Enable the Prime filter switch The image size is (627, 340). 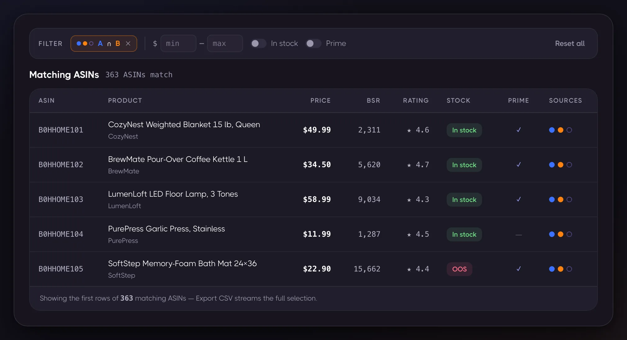click(x=313, y=43)
